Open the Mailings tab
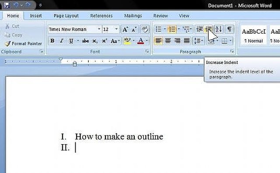This screenshot has width=280, height=173. [133, 16]
